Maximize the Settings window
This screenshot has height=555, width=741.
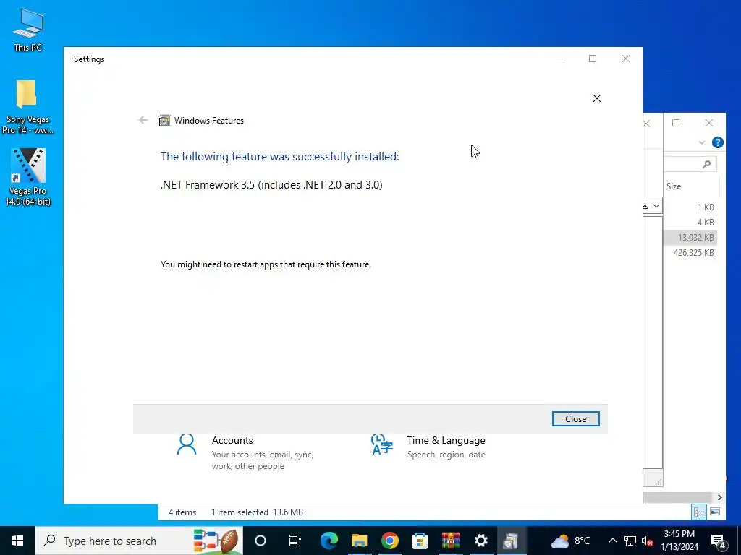[x=593, y=59]
